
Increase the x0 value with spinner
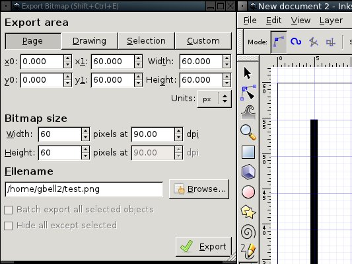pos(67,58)
